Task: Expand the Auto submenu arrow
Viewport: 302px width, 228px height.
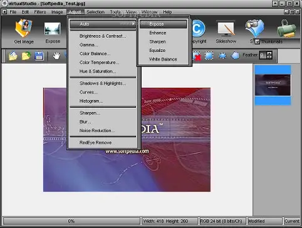Action: point(133,24)
